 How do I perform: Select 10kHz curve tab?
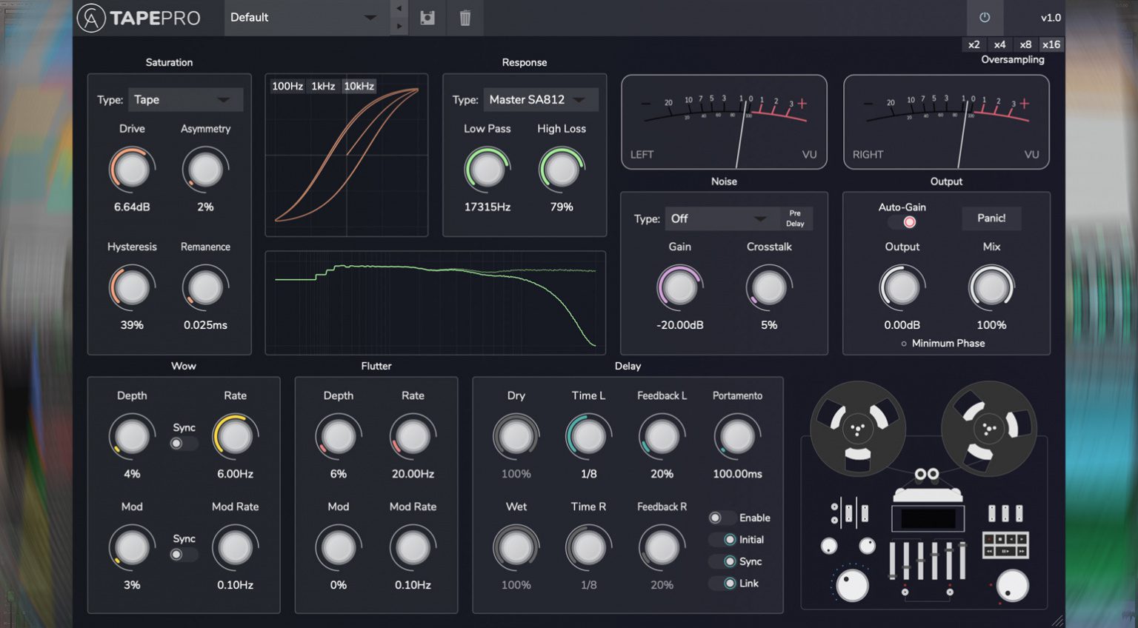pos(359,86)
